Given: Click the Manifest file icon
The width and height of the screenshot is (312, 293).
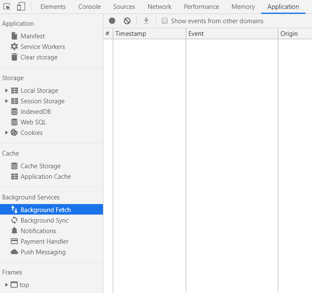Looking at the screenshot, I should [14, 36].
